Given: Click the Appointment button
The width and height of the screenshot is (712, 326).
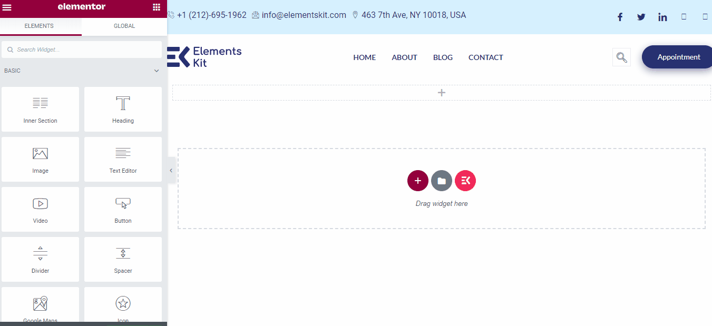Looking at the screenshot, I should 678,57.
